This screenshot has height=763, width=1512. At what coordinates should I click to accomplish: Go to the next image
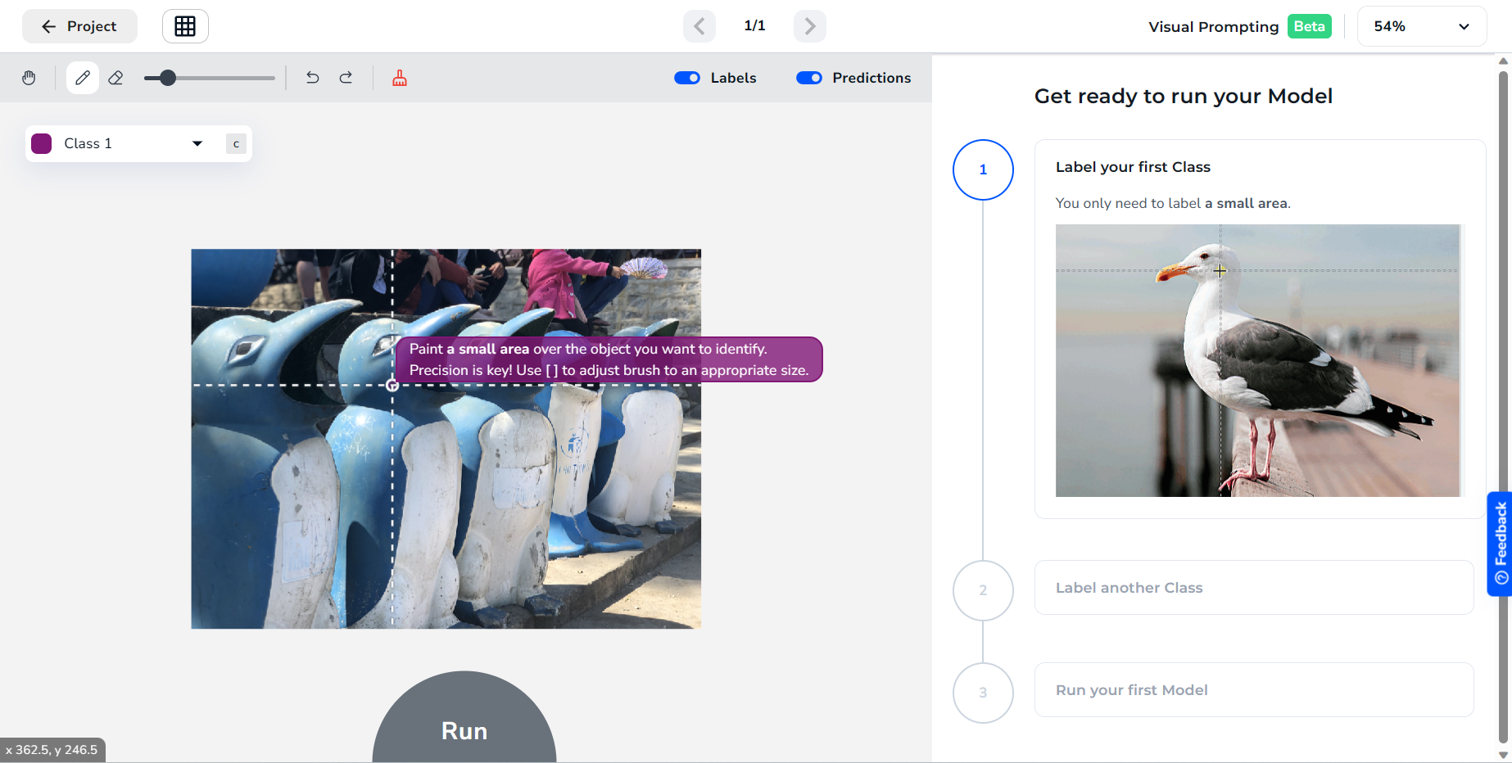pyautogui.click(x=810, y=26)
